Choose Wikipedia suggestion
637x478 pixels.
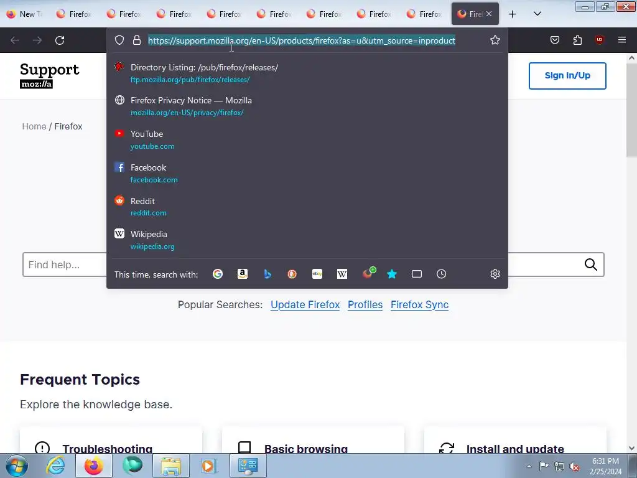(x=307, y=240)
